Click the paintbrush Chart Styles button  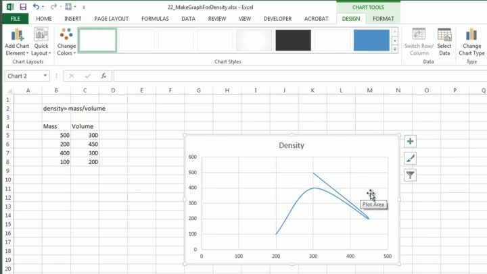411,159
